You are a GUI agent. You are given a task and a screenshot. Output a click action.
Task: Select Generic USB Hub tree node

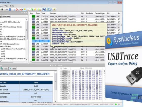coord(5,46)
